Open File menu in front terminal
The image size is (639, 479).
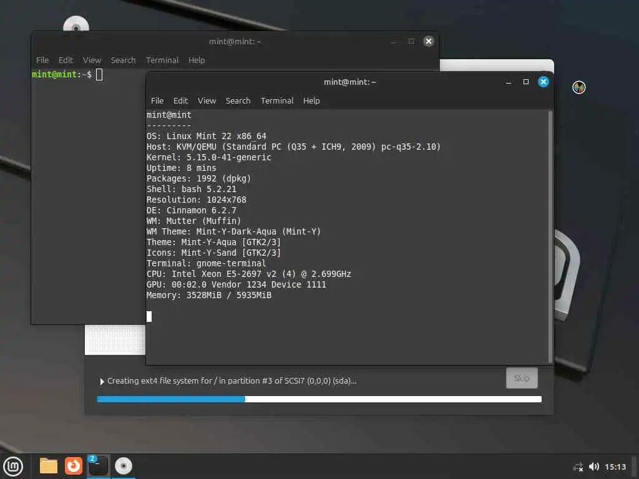coord(157,100)
